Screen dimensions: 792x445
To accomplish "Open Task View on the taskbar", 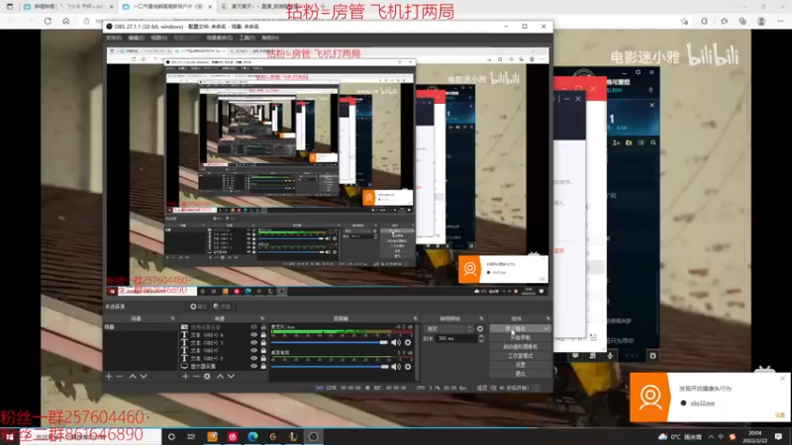I will coord(191,437).
